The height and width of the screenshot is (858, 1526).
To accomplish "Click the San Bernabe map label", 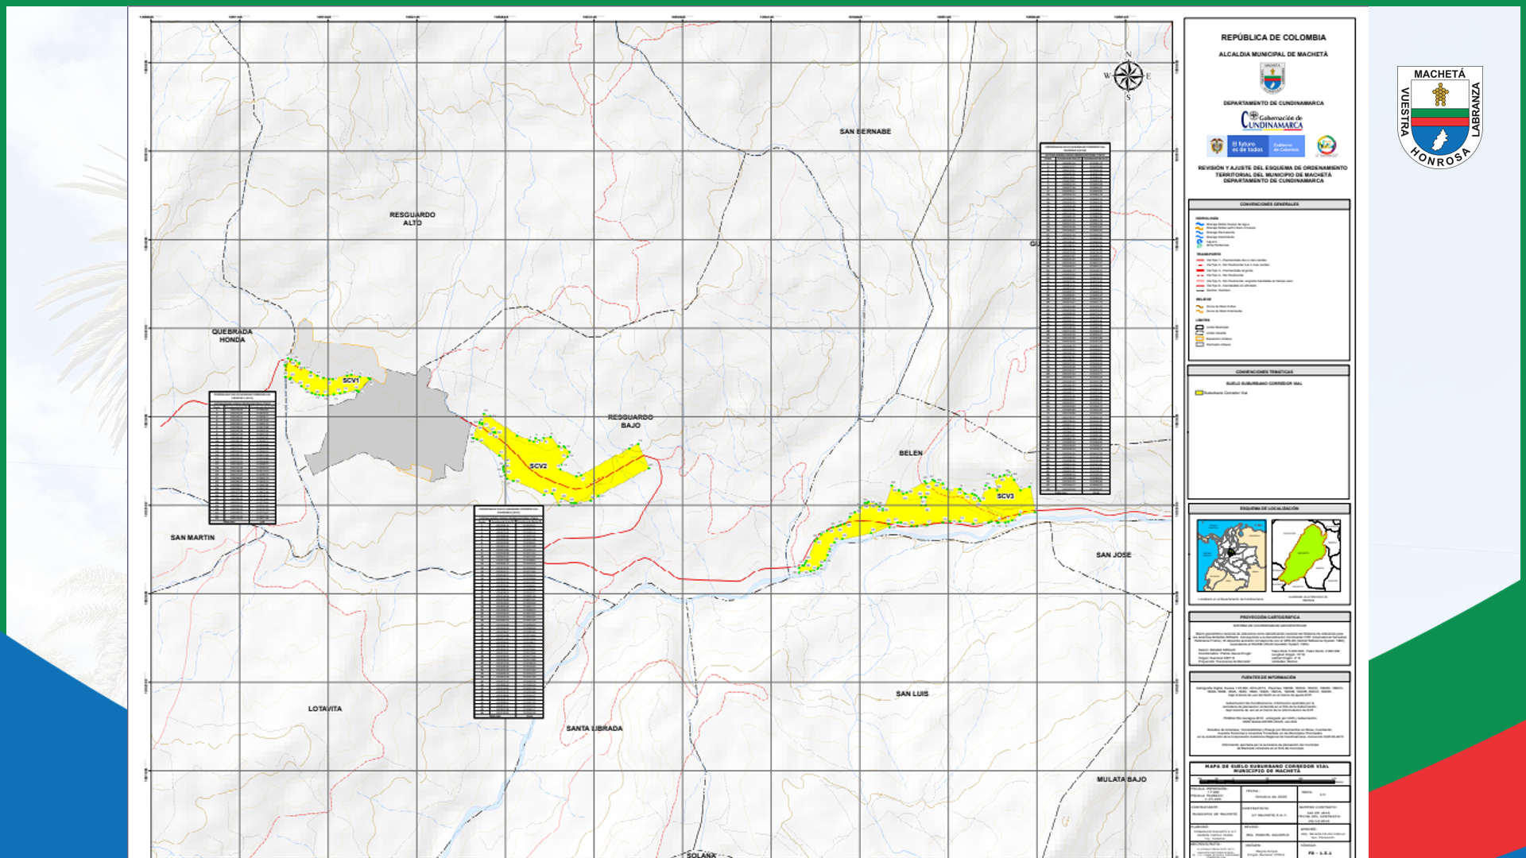I will coord(865,131).
